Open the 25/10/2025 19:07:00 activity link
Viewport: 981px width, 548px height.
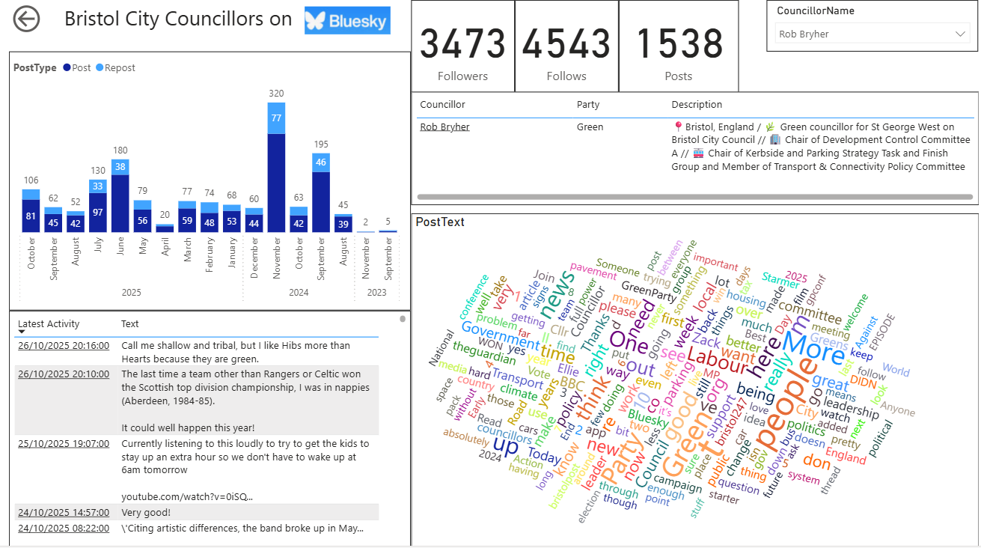coord(64,444)
